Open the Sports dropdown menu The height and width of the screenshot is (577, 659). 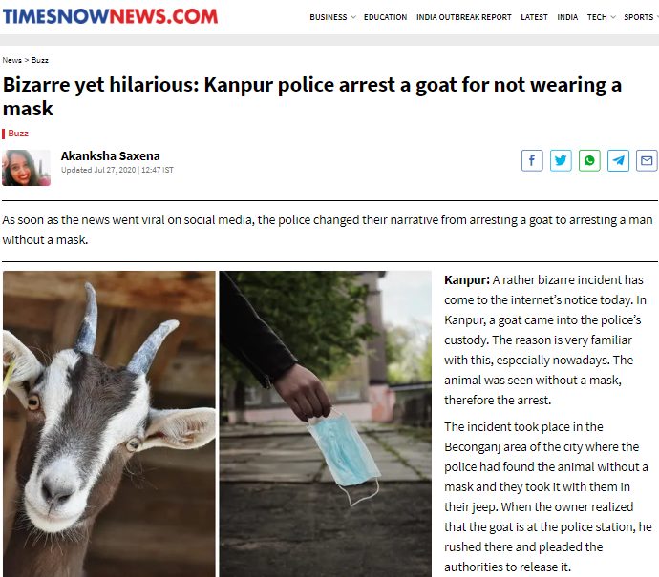click(641, 17)
